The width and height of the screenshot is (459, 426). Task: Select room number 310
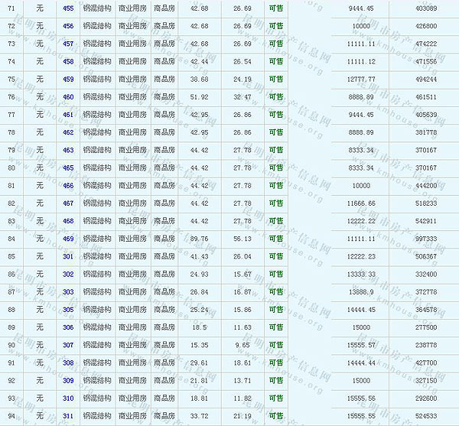pos(69,398)
